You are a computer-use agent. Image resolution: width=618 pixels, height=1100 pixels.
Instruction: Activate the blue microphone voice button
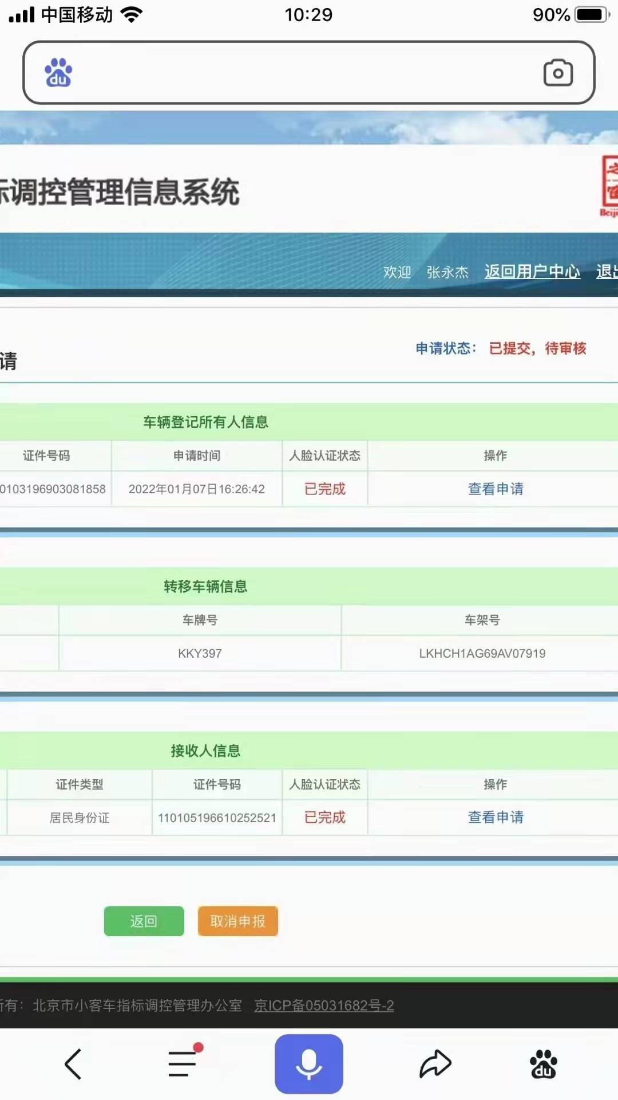309,1064
